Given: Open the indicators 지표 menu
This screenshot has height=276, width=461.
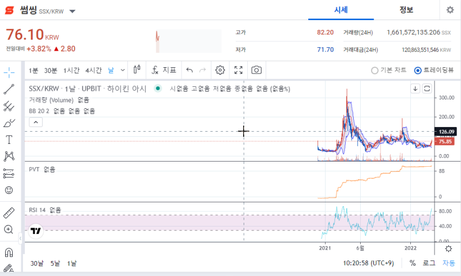Looking at the screenshot, I should point(164,70).
